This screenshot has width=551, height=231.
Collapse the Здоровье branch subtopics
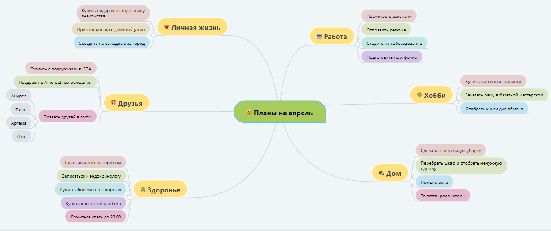(x=130, y=197)
